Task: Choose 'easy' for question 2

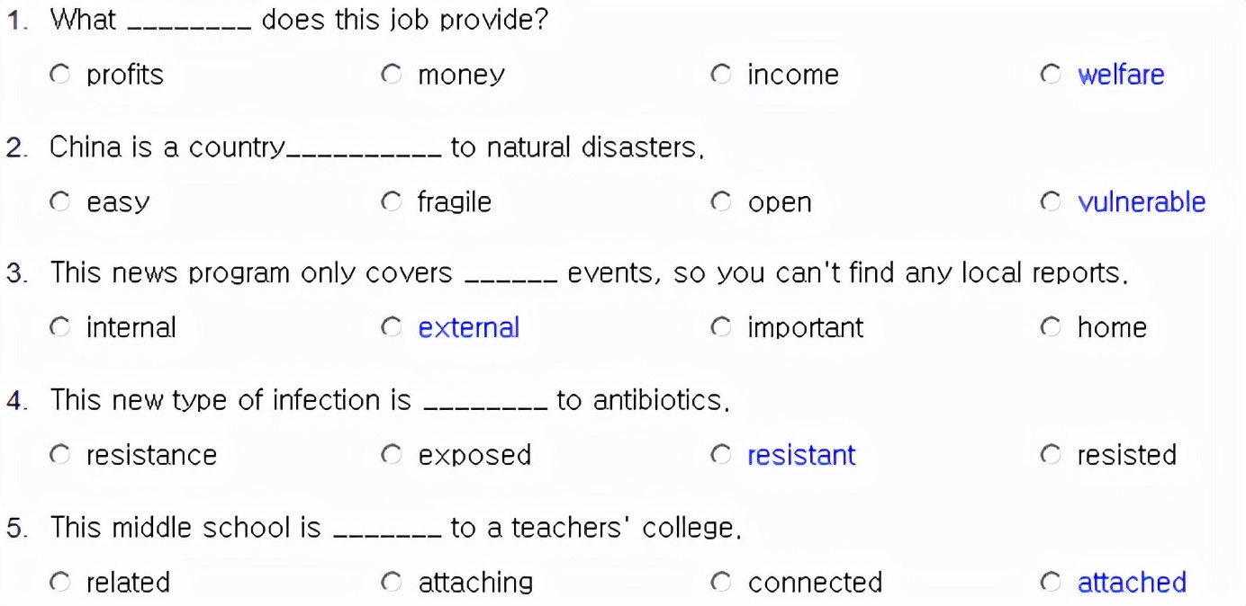Action: [60, 202]
